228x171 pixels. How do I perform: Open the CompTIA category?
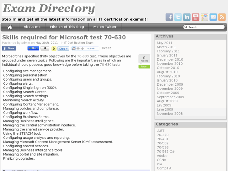click(164, 168)
